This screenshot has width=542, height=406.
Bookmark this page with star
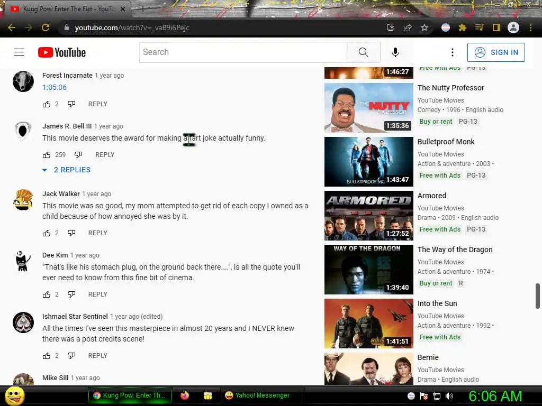click(x=424, y=27)
